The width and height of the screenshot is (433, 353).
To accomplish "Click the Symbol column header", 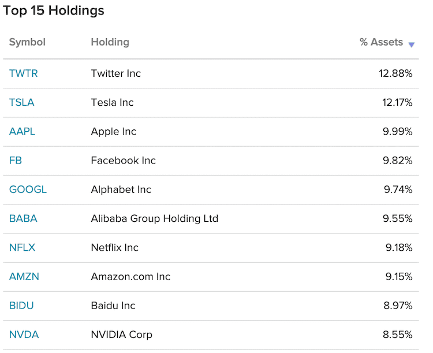I will click(x=27, y=42).
